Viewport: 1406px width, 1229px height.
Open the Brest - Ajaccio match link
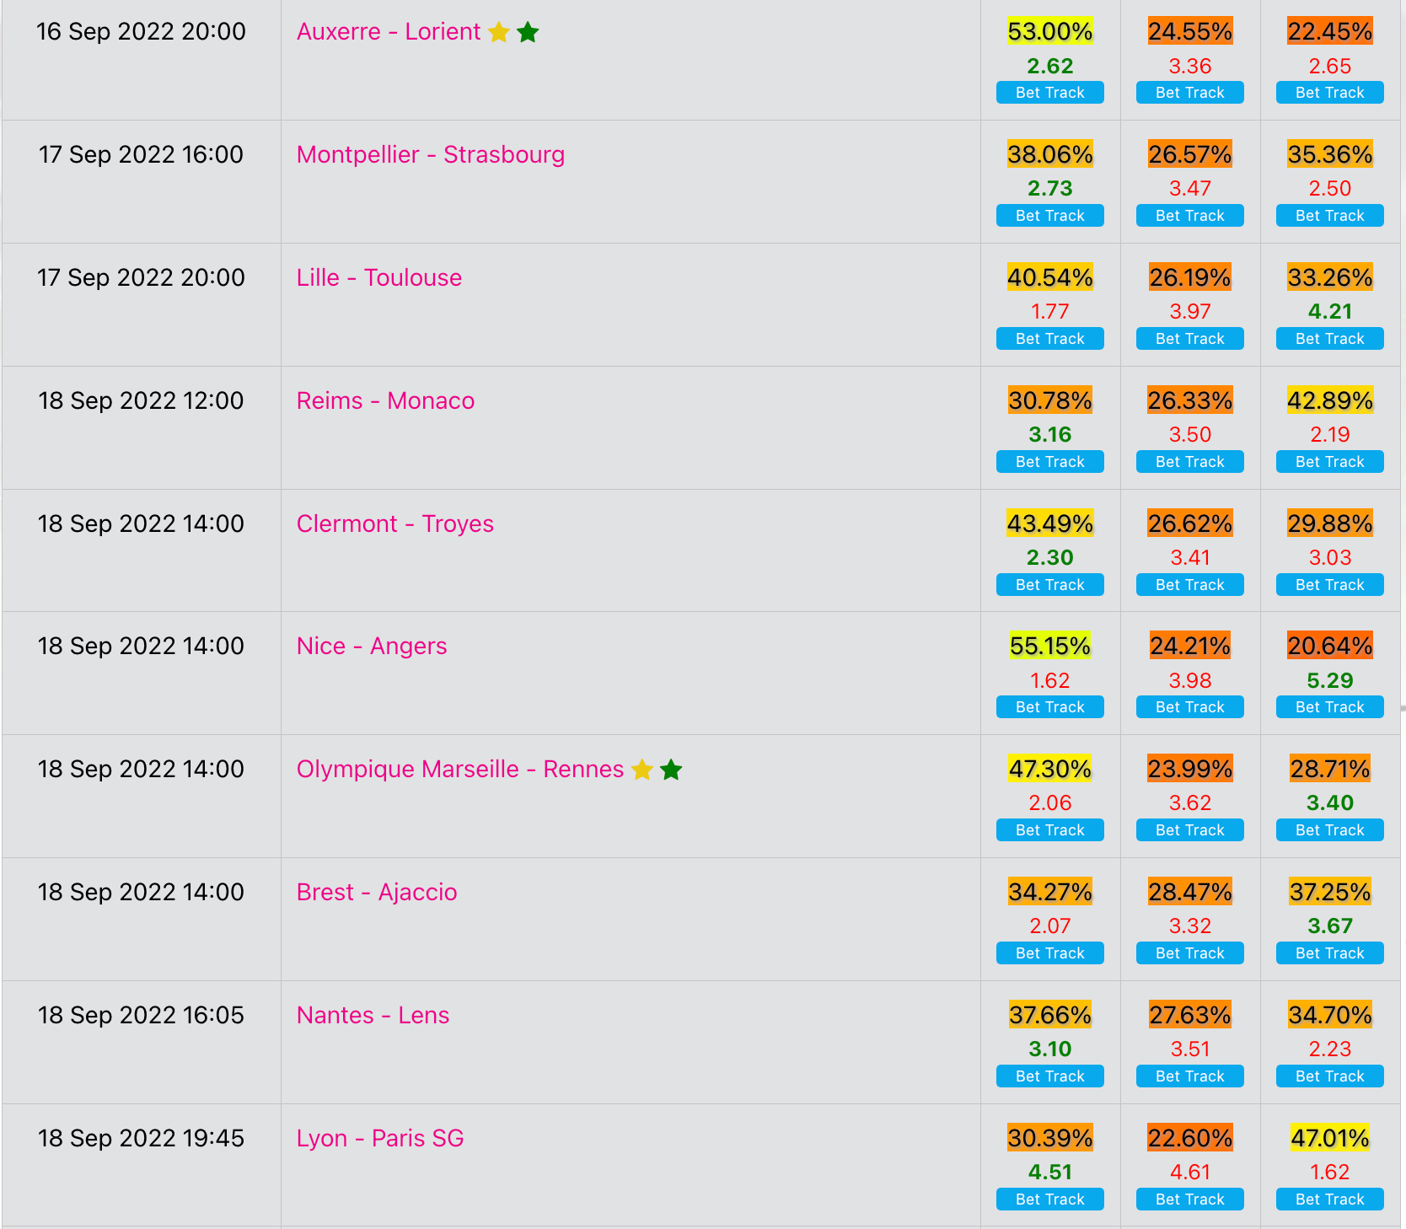click(x=377, y=893)
